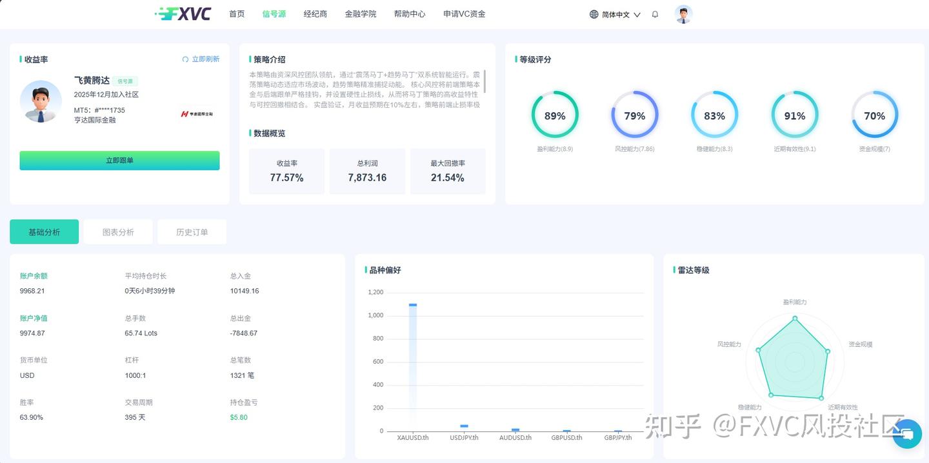Click the refresh icon beside 立即刷新
The width and height of the screenshot is (929, 463).
186,59
